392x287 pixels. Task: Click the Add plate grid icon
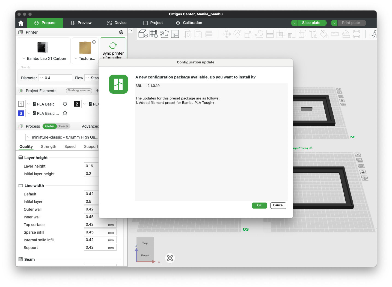coord(154,34)
